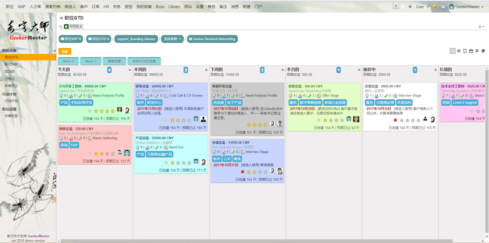Toggle state dot on 销售总监 card
489x243 pixels.
(x=90, y=153)
